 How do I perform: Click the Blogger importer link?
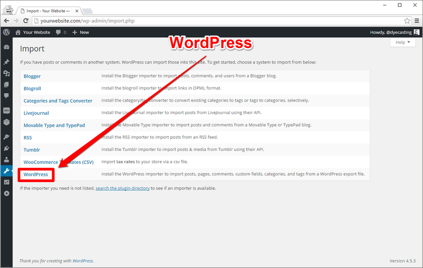tap(32, 76)
